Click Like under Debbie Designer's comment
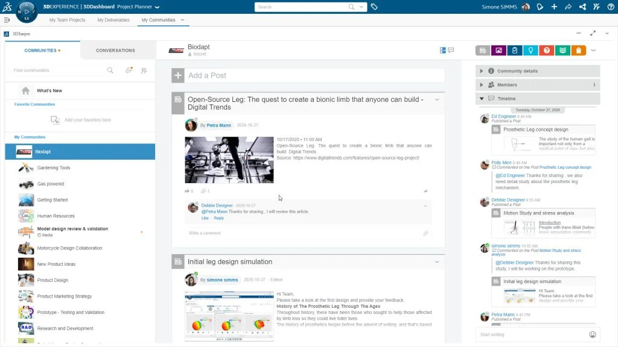The image size is (618, 347). pos(205,218)
